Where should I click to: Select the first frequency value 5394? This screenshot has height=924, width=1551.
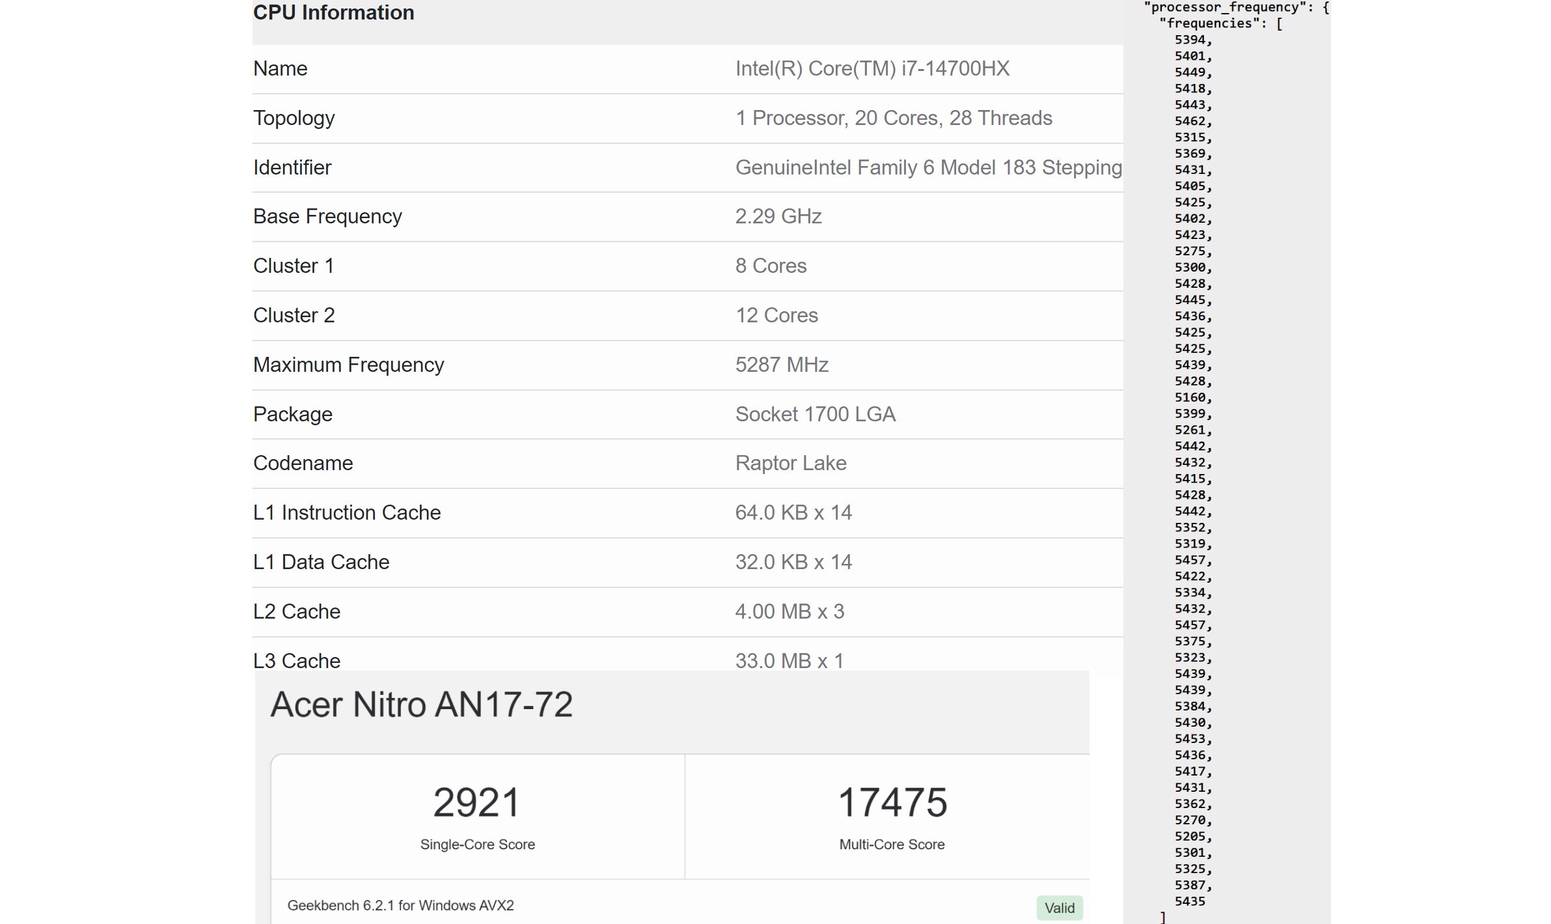pyautogui.click(x=1190, y=40)
